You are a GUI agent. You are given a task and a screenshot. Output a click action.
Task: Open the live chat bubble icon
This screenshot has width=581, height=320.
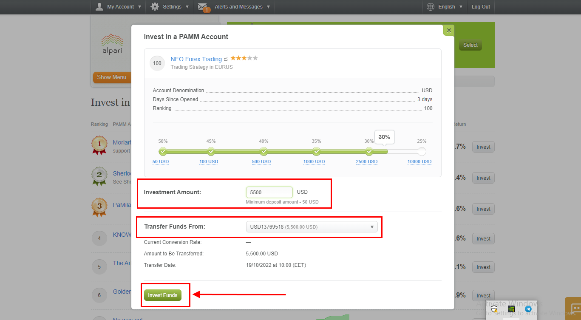[x=575, y=308]
